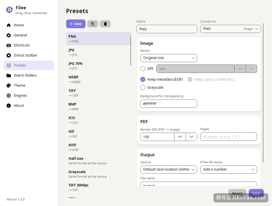Open Donut toolbar label
272x206 pixels.
25,55
